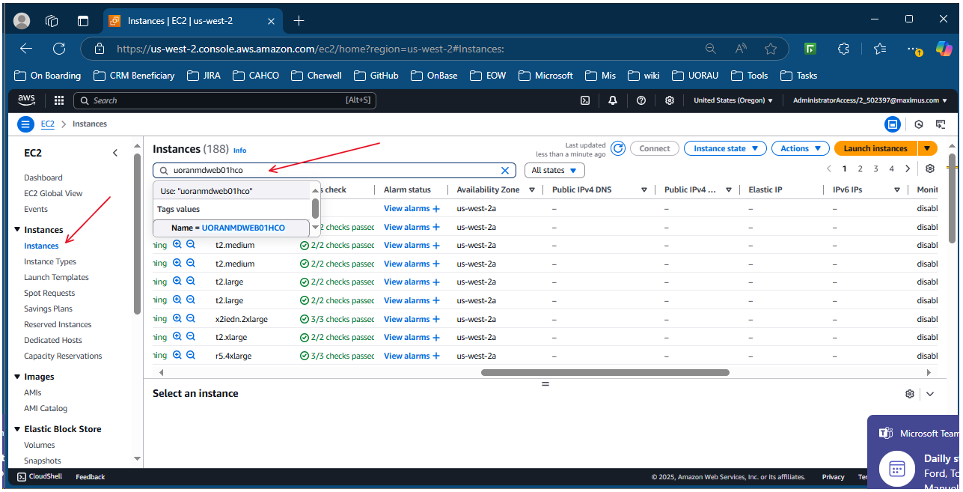Open the United States (Oregon) region selector
This screenshot has height=492, width=963.
pos(733,100)
